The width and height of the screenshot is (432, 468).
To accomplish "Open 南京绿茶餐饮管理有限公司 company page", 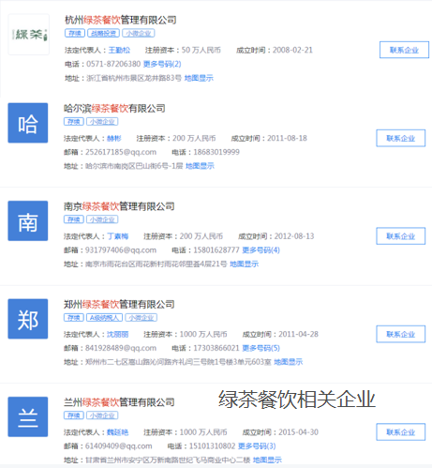I will click(x=119, y=206).
